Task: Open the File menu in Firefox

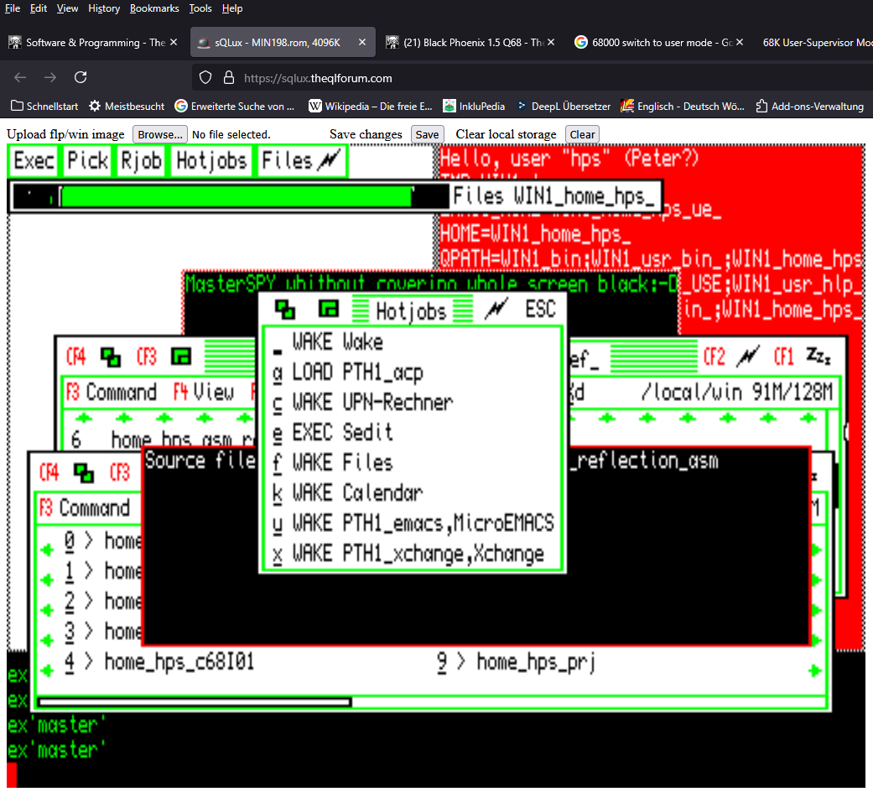Action: pyautogui.click(x=13, y=8)
